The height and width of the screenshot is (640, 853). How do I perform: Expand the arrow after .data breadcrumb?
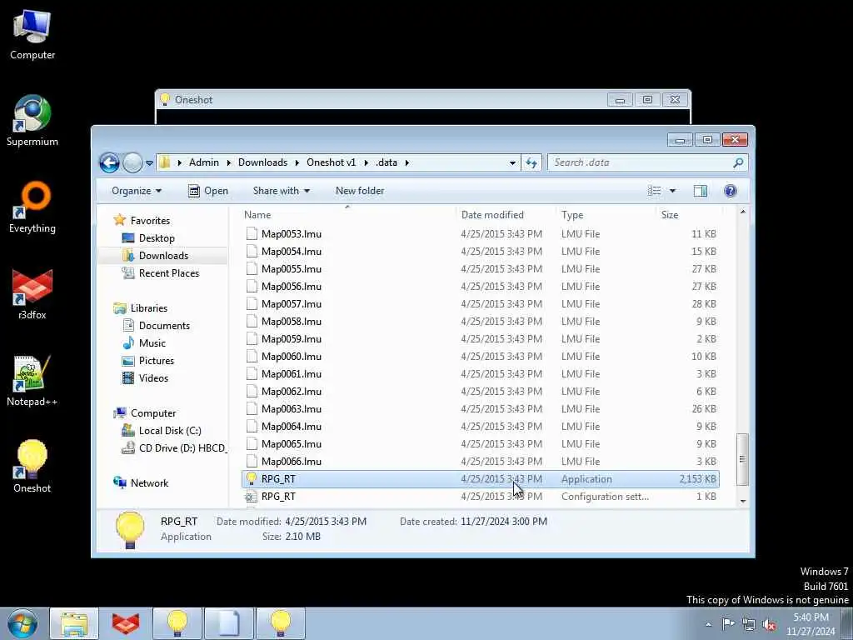[407, 162]
